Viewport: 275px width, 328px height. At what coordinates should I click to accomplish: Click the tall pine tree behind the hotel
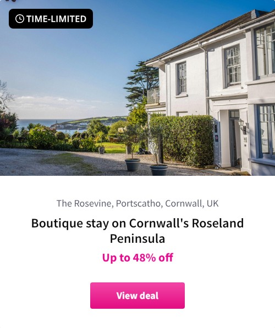pyautogui.click(x=142, y=82)
